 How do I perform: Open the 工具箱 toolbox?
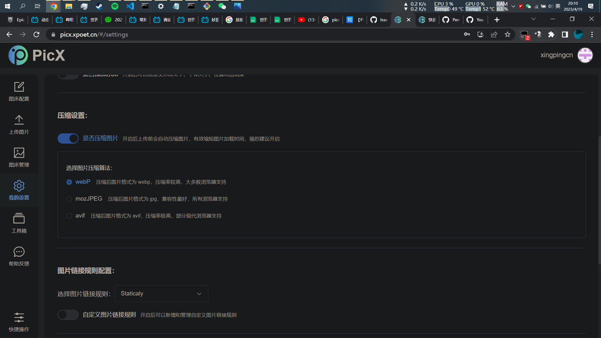pyautogui.click(x=19, y=223)
